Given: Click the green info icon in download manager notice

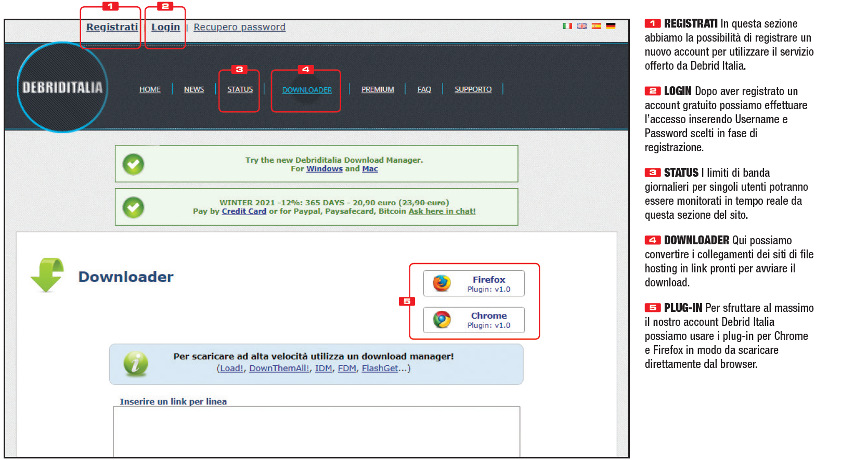Looking at the screenshot, I should (x=136, y=363).
